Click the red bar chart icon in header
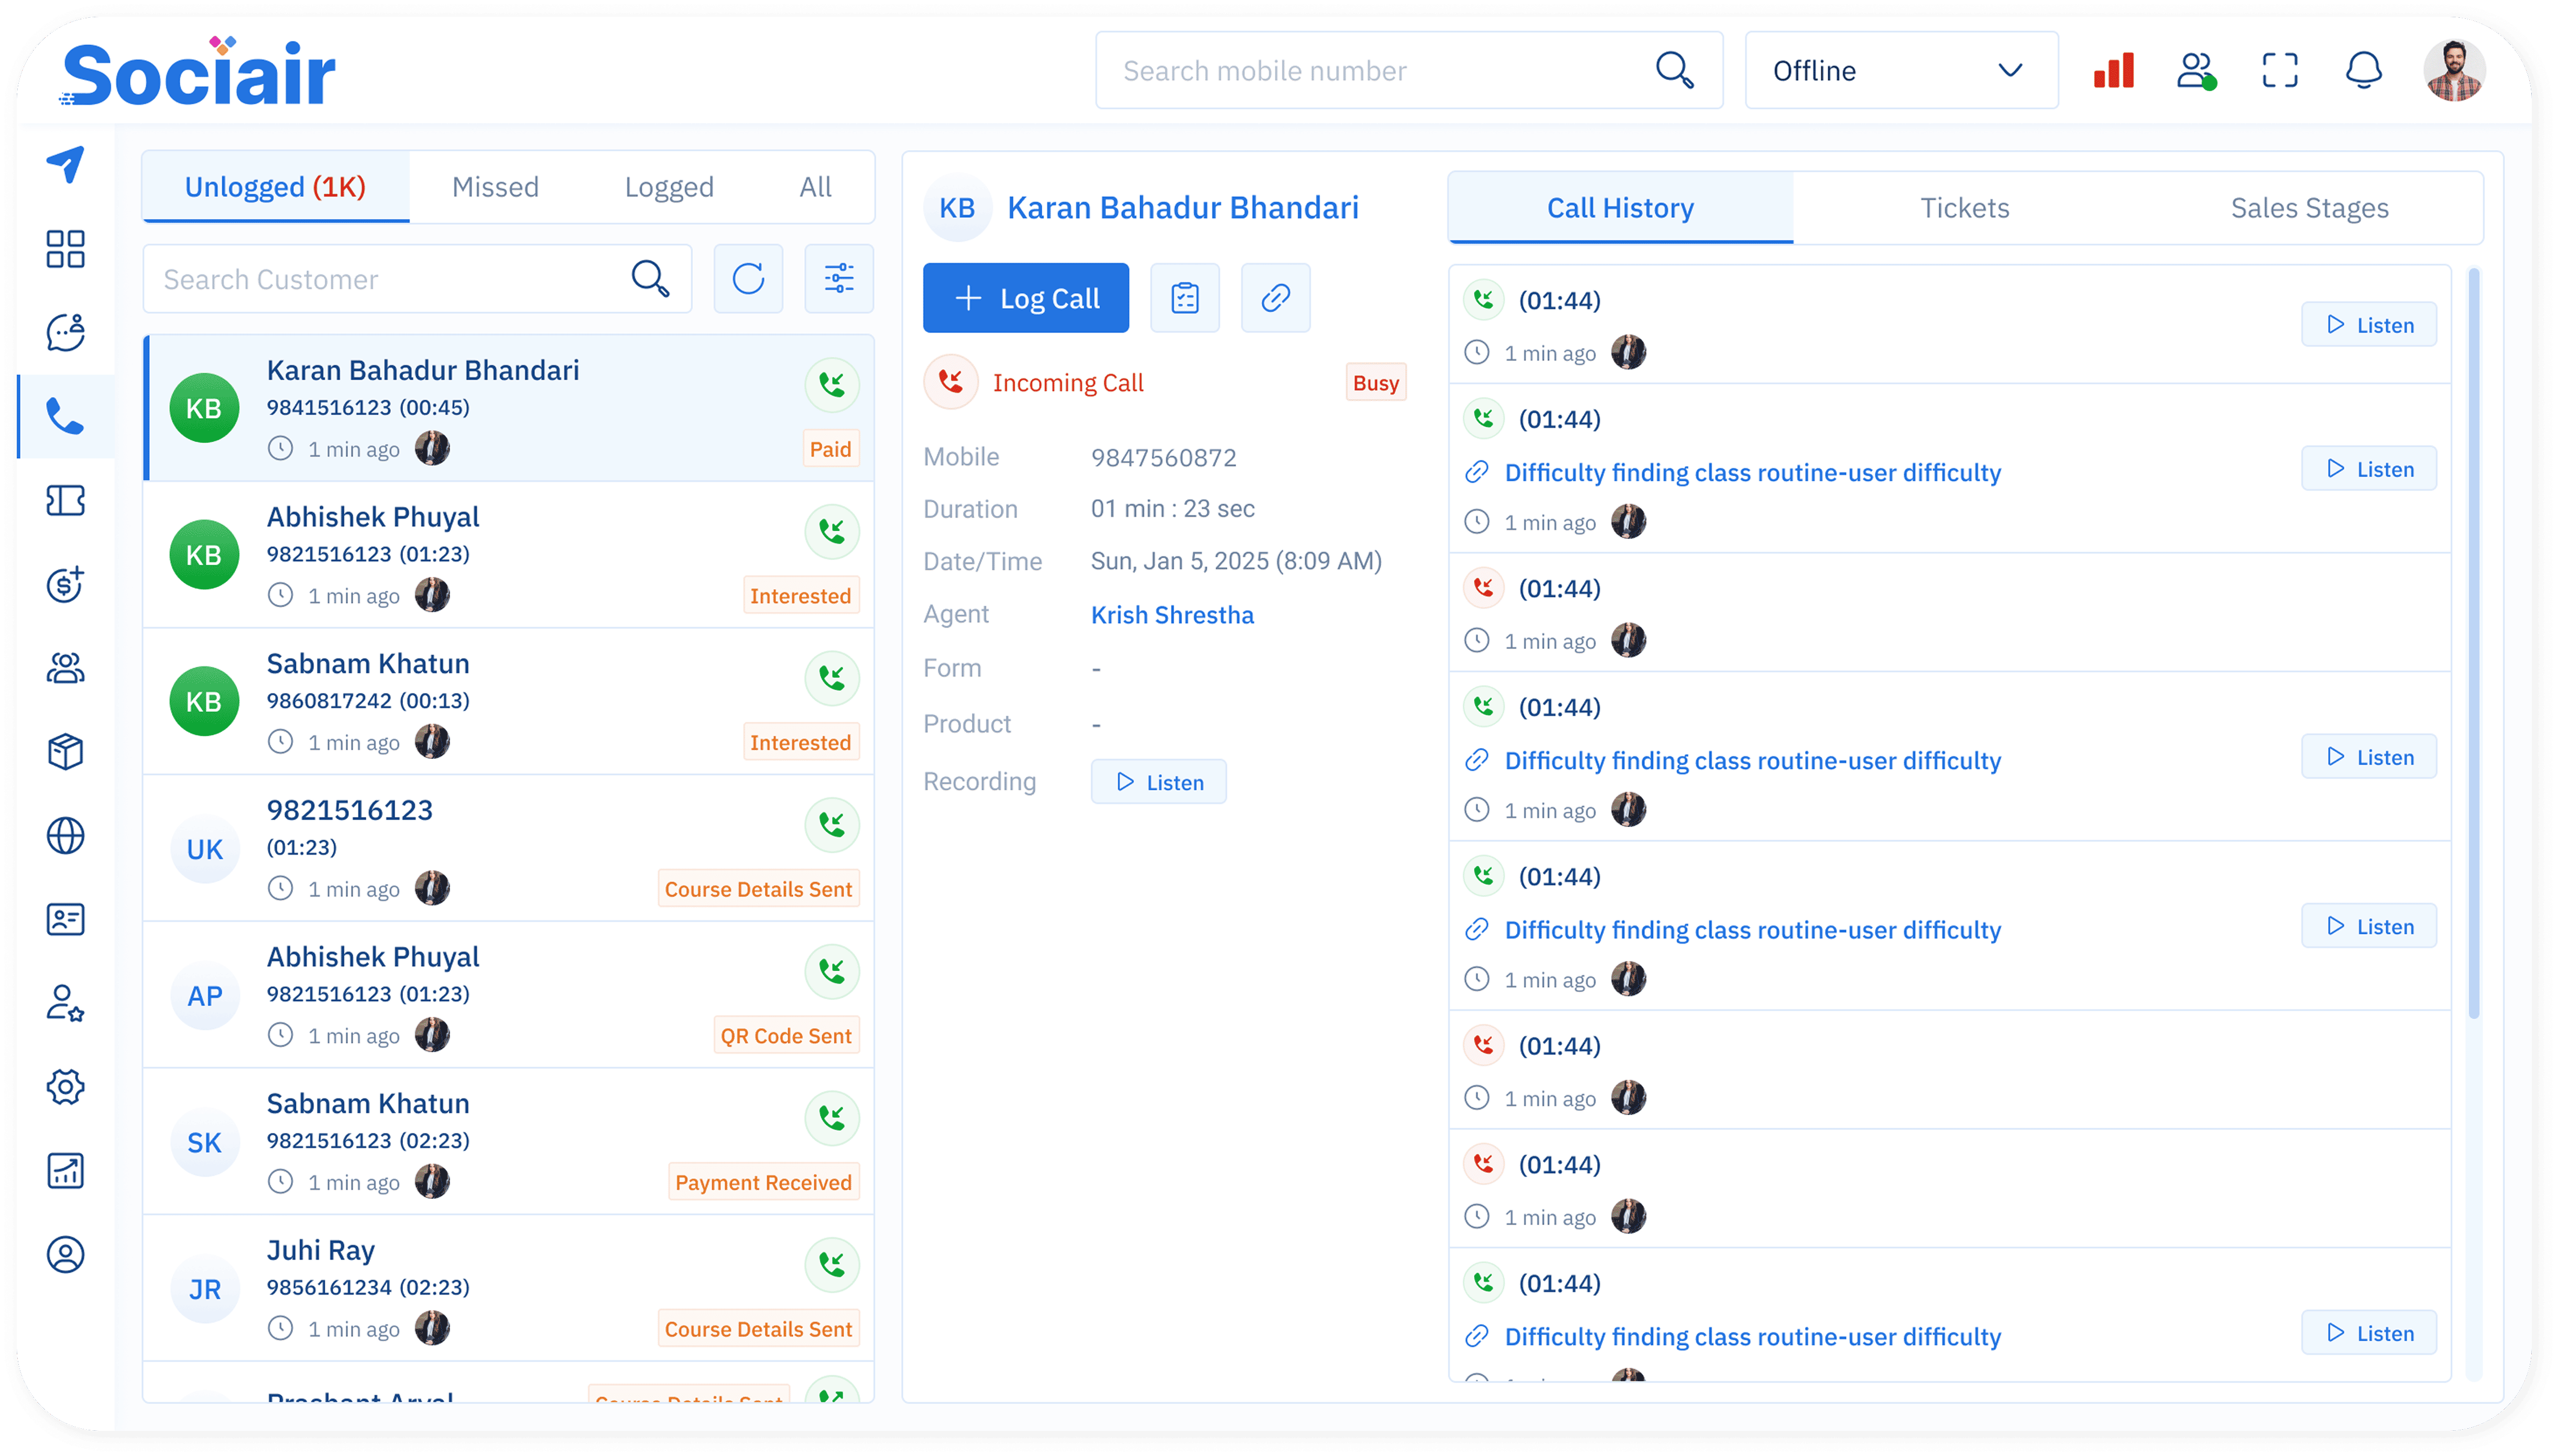 pos(2113,71)
